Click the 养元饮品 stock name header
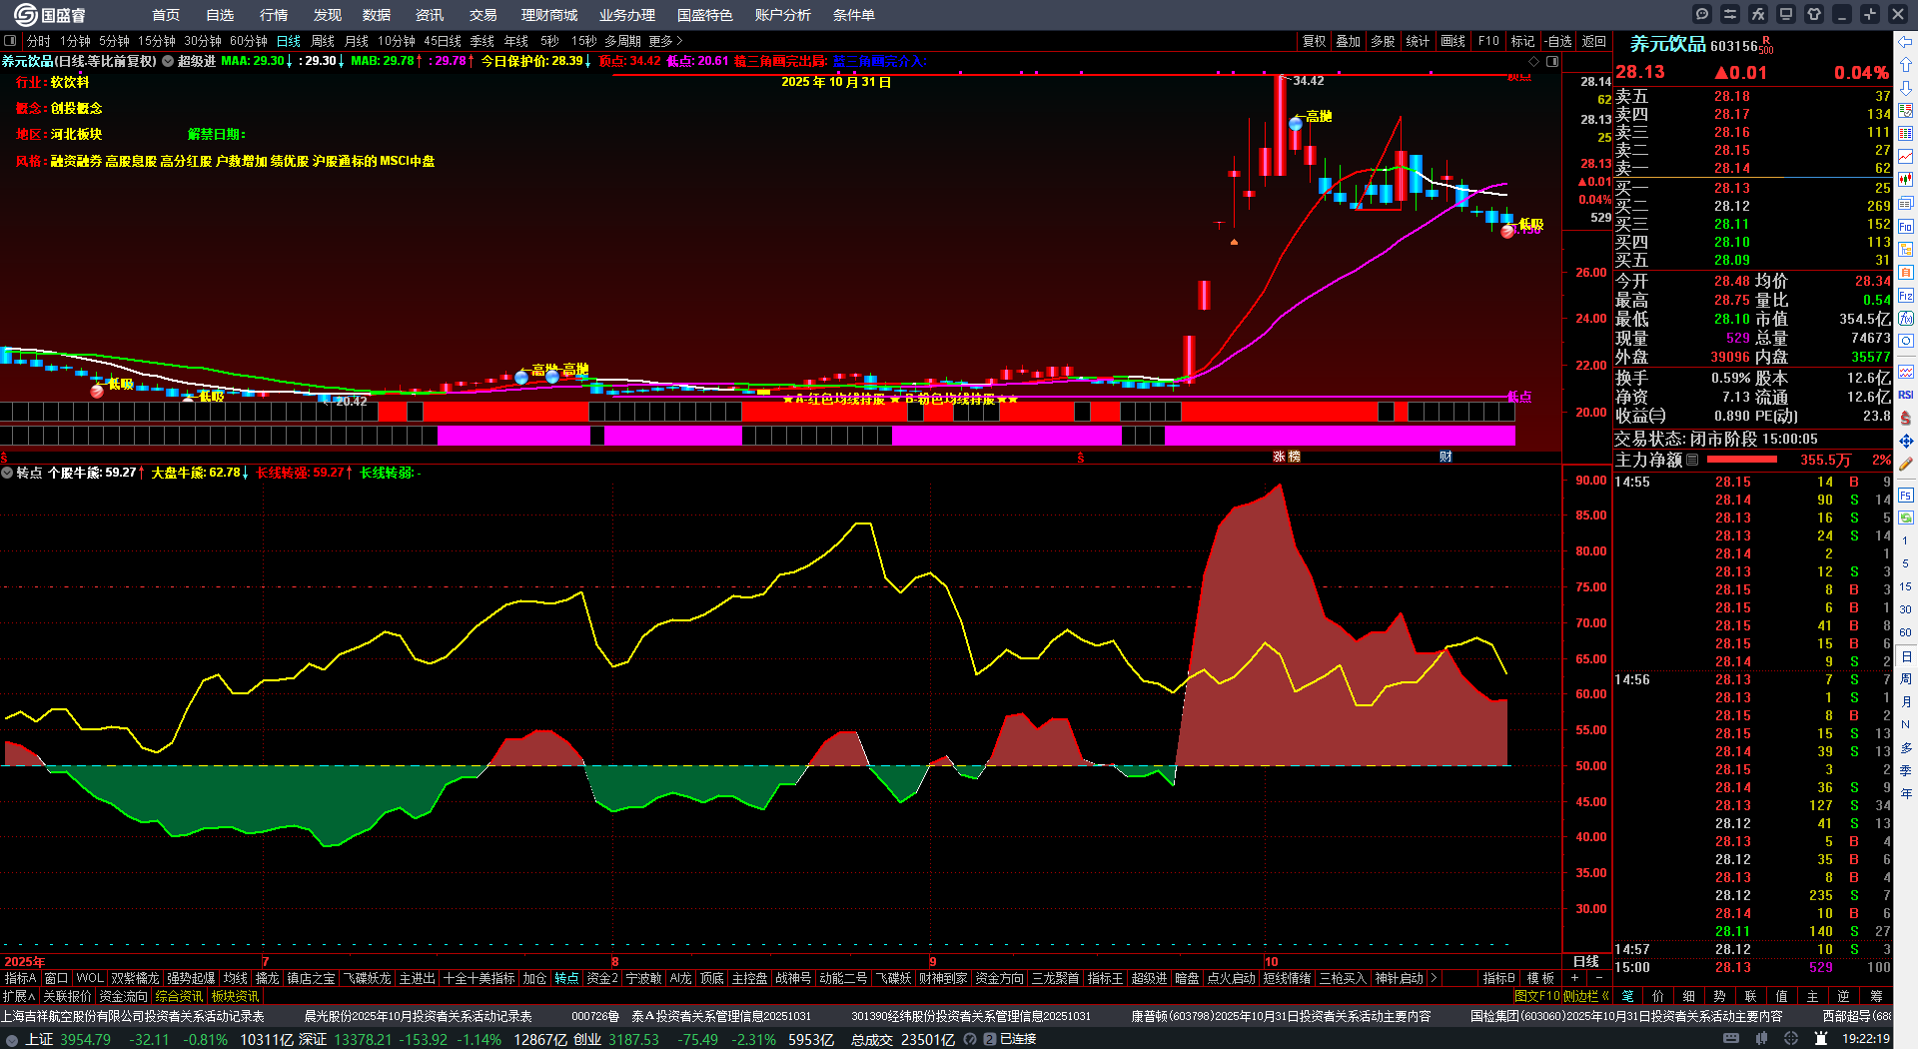The width and height of the screenshot is (1918, 1049). 1667,44
